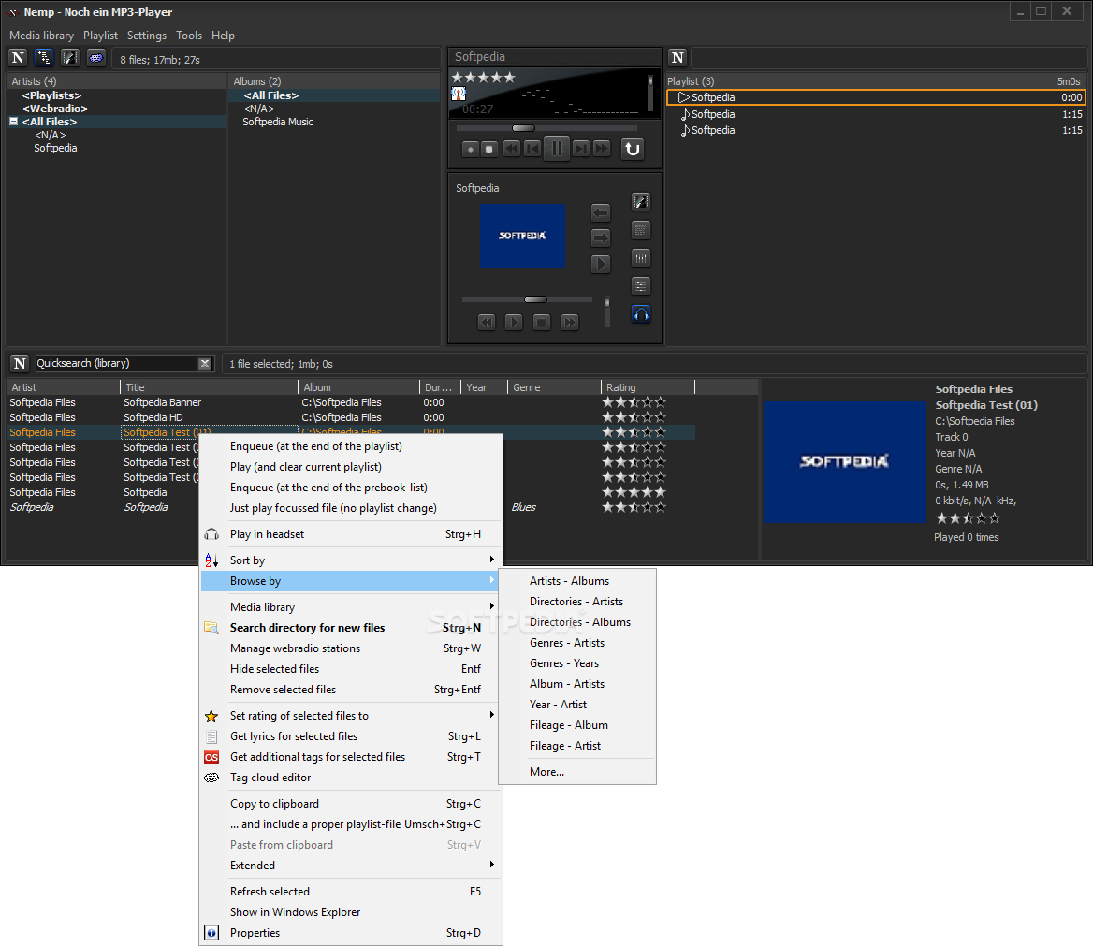Clear the Quicksearch field with X button
1093x946 pixels.
(x=204, y=363)
